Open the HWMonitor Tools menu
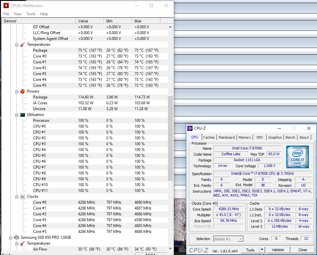This screenshot has height=255, width=317. pyautogui.click(x=31, y=14)
